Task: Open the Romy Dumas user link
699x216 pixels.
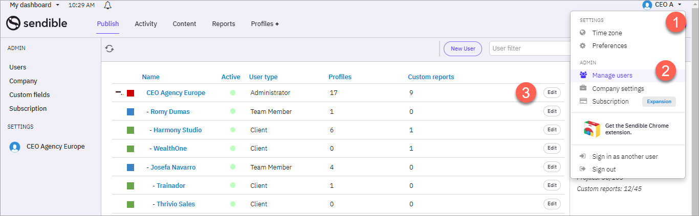Action: [x=170, y=111]
